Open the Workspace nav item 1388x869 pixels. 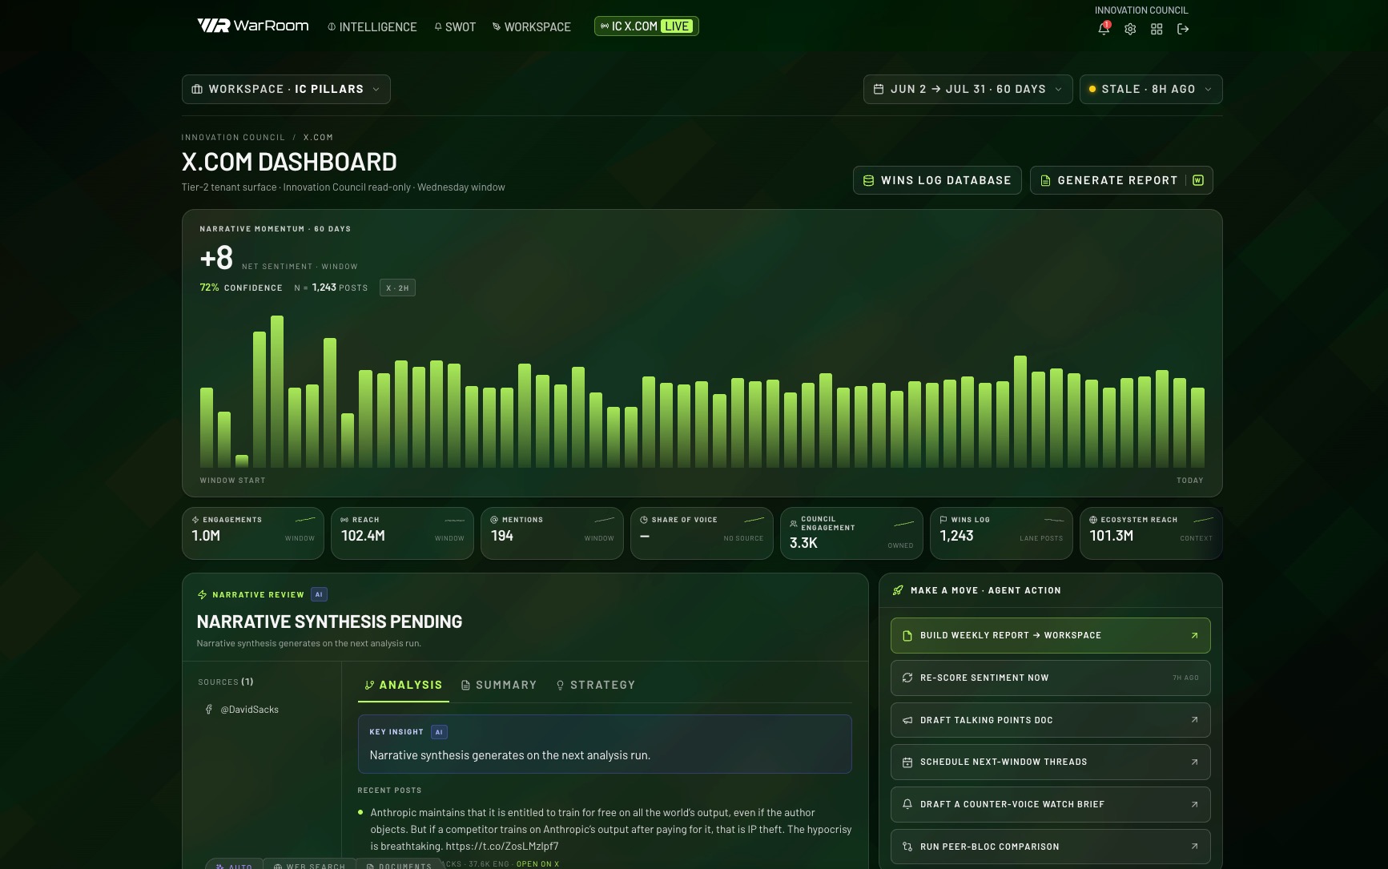pyautogui.click(x=532, y=26)
